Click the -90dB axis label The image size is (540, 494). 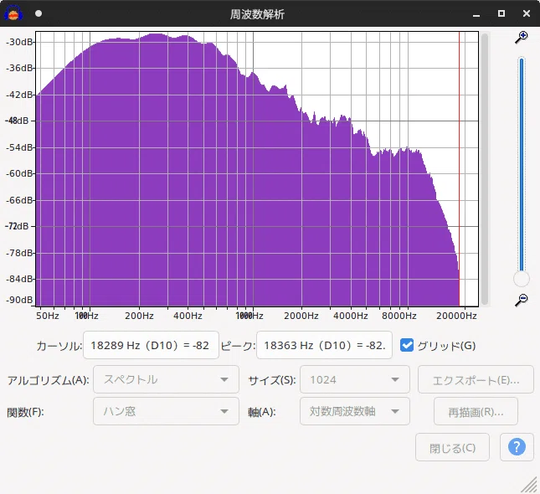coord(19,300)
